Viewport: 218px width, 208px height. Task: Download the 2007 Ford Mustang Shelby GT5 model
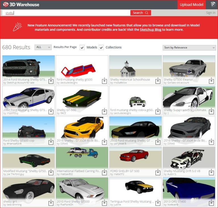[51, 111]
